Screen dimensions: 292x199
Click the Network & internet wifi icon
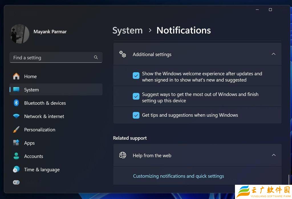[16, 116]
